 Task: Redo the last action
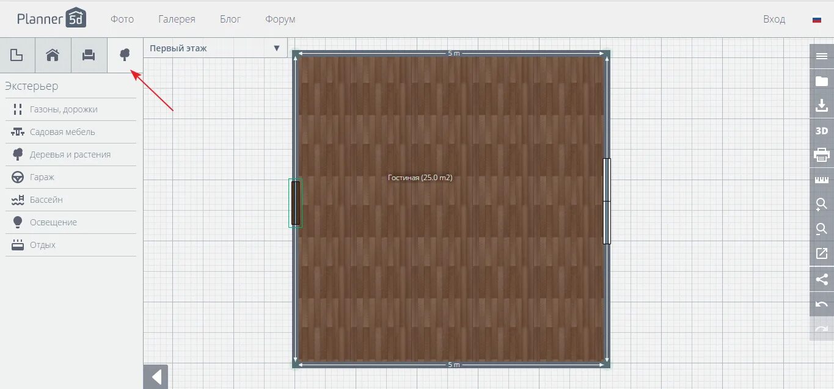click(x=822, y=329)
